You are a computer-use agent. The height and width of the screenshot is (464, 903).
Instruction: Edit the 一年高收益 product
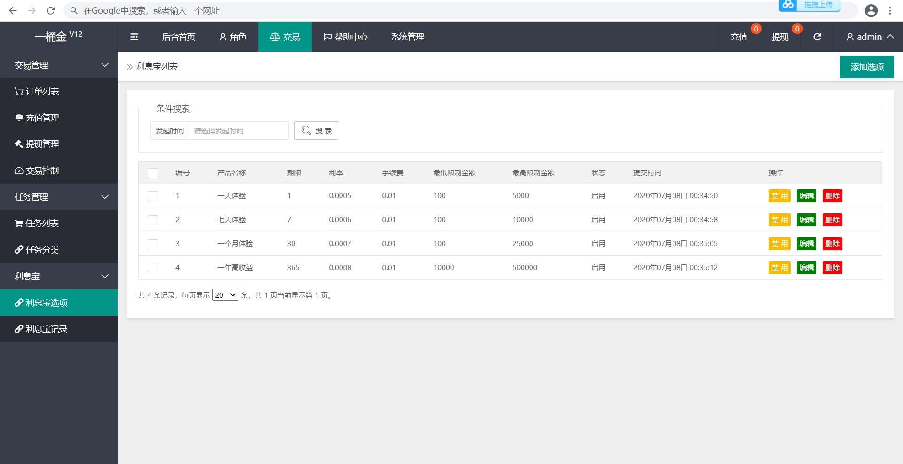click(x=807, y=268)
